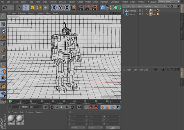Toggle the Y axis lock
The width and height of the screenshot is (184, 130).
pos(60,8)
